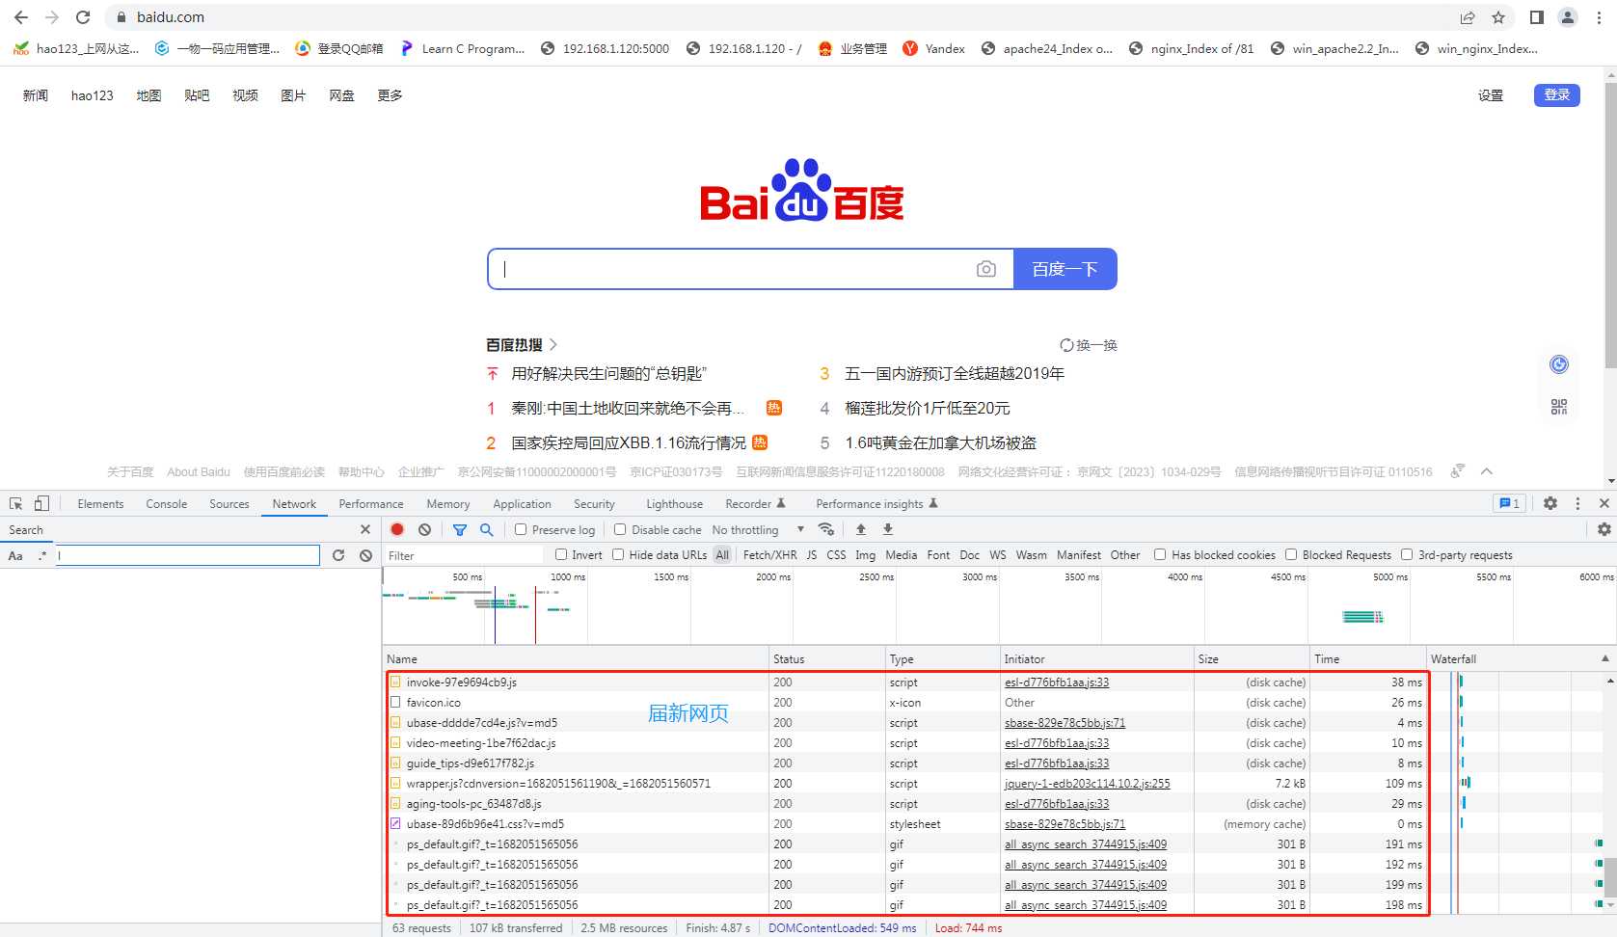Refresh the search results in Search pane
Viewport: 1617px width, 937px height.
click(338, 555)
